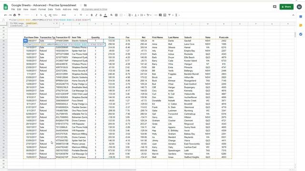Open Tasks in the side panel
This screenshot has height=171, width=305.
301,34
